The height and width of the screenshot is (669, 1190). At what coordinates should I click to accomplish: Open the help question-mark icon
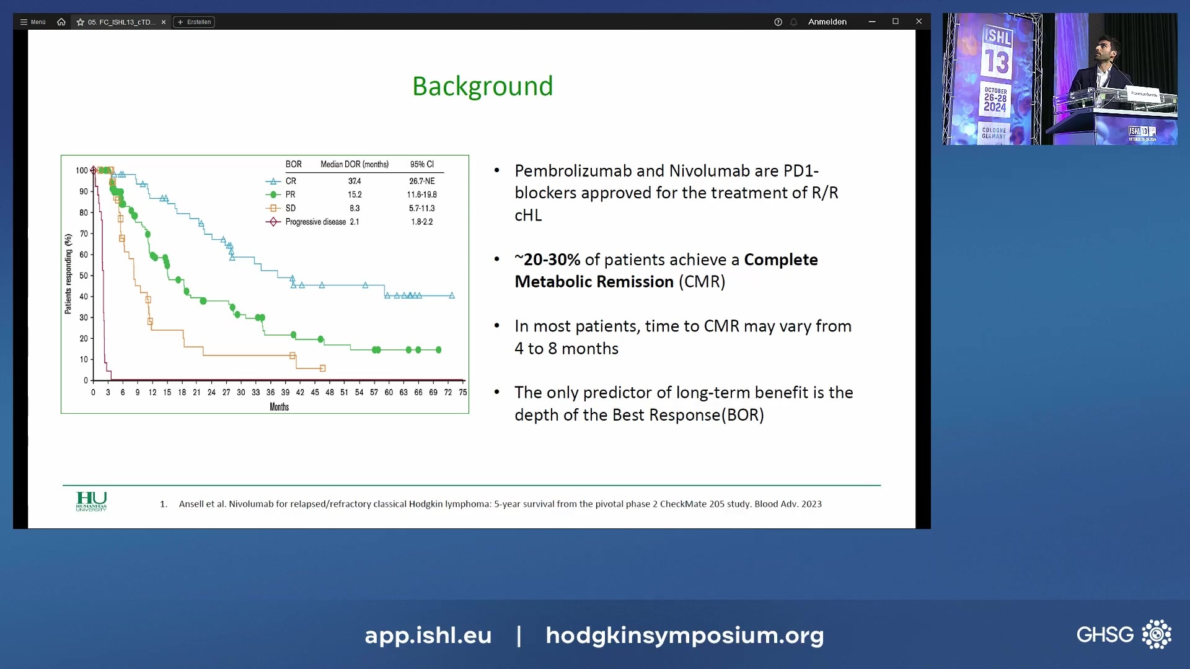tap(778, 22)
